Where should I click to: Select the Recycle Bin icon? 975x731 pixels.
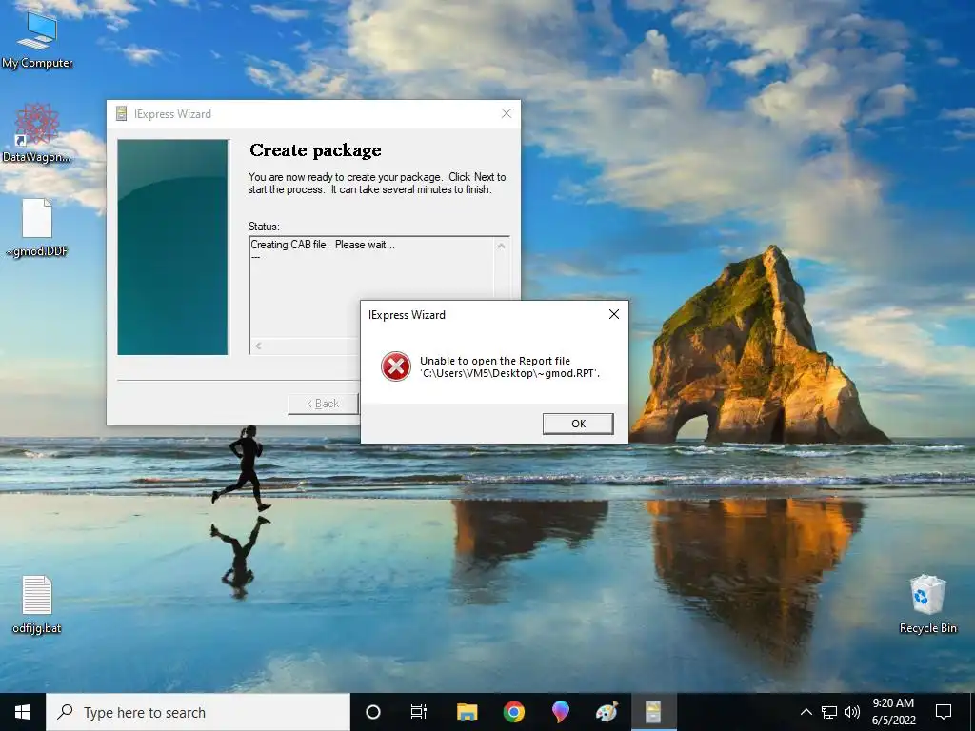(x=927, y=604)
